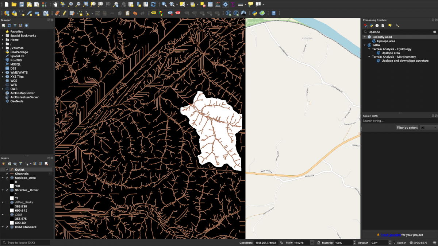Open the Processing Toolbox gear icon
The height and width of the screenshot is (246, 438).
(225, 4)
